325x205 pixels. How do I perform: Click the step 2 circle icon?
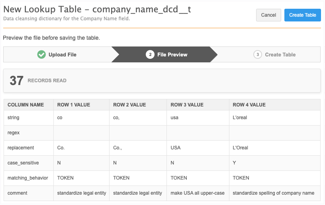(x=150, y=54)
